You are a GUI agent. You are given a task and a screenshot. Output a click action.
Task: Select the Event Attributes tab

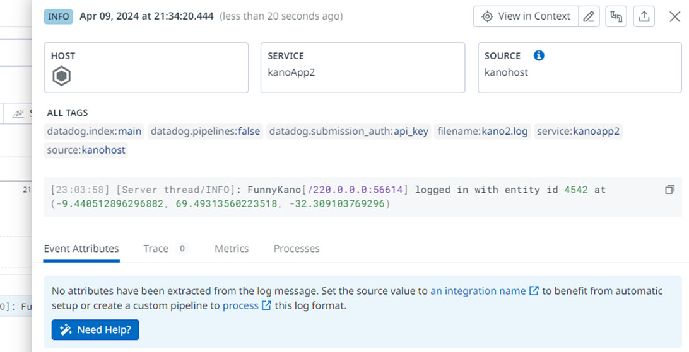(x=81, y=249)
